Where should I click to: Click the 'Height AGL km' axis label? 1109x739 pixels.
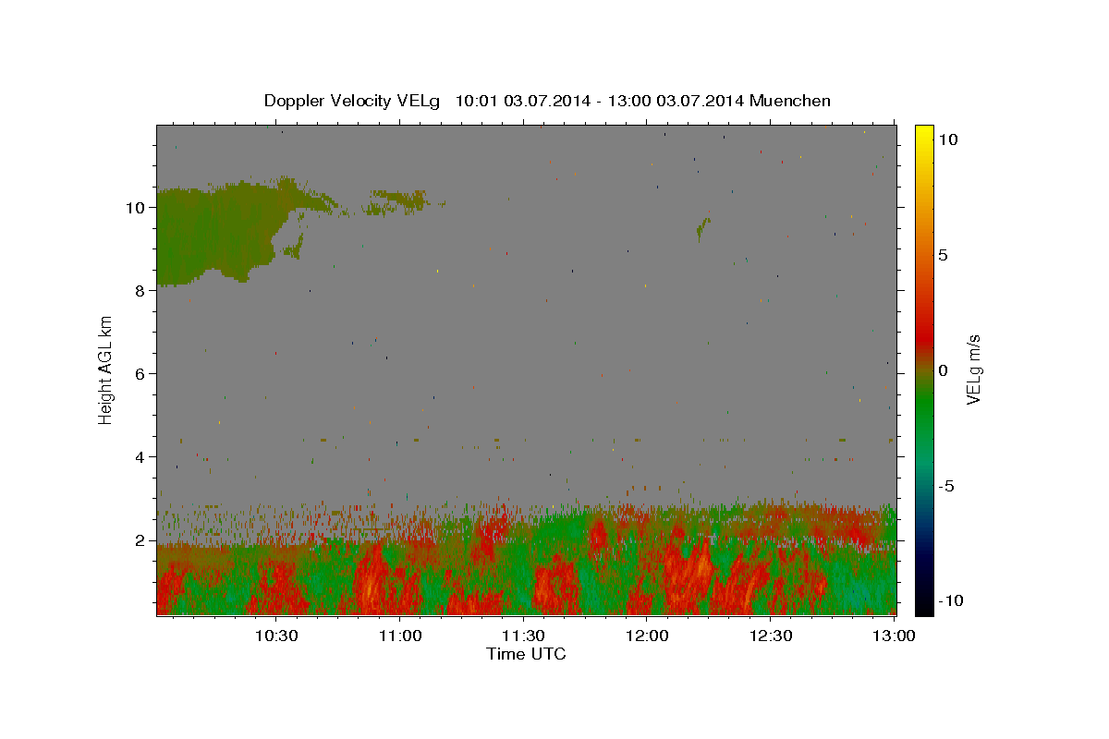(105, 369)
